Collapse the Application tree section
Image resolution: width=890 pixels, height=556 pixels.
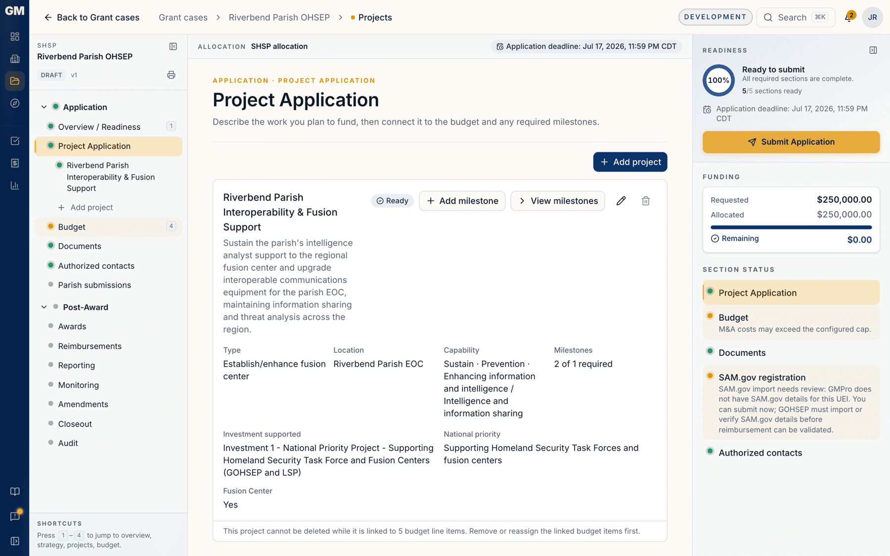coord(44,107)
